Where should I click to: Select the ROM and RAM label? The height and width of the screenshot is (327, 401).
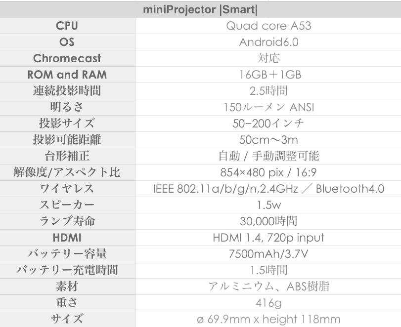tap(67, 75)
